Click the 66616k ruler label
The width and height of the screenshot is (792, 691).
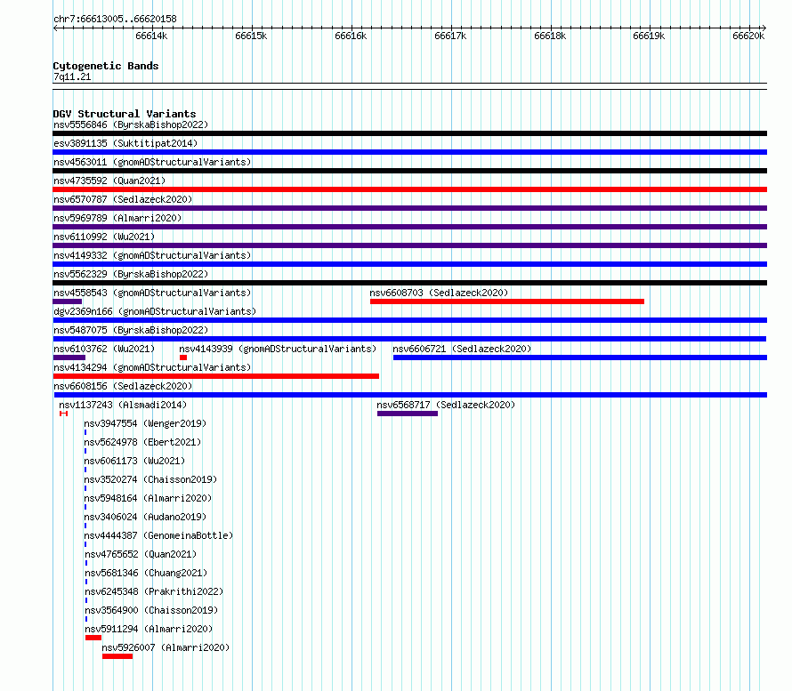[x=351, y=36]
